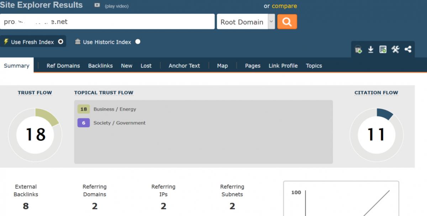Viewport: 427px width, 216px height.
Task: Open the tools wrench icon
Action: tap(395, 50)
